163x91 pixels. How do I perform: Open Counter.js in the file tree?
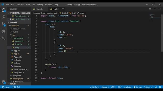point(19,41)
